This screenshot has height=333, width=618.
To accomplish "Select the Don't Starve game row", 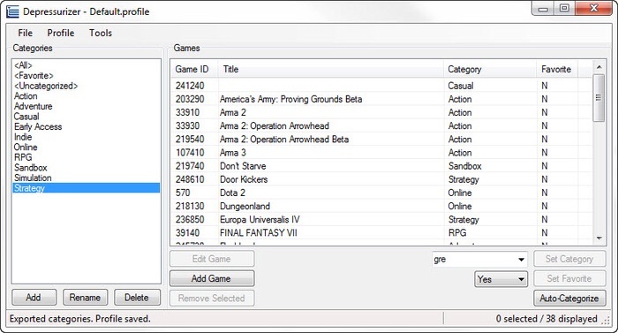I will [381, 166].
